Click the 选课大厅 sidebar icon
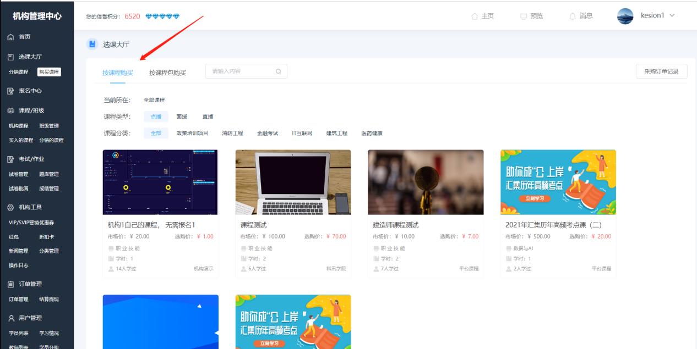This screenshot has width=697, height=349. point(10,56)
